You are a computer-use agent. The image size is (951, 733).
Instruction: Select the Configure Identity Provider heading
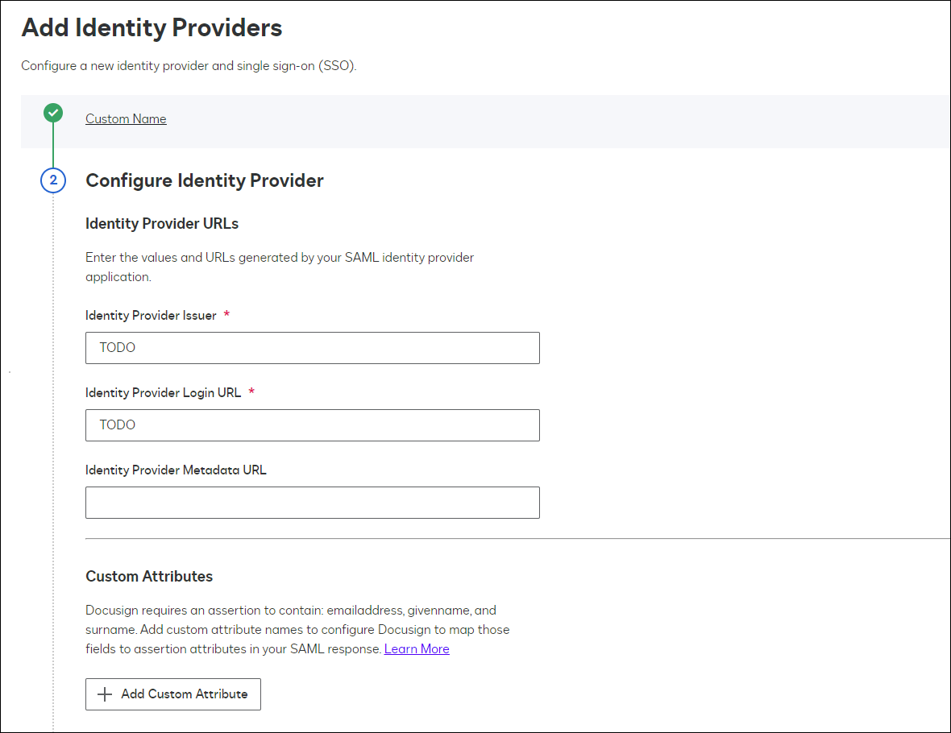click(204, 180)
